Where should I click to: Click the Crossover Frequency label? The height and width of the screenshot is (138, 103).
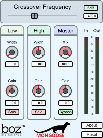[x=42, y=7]
